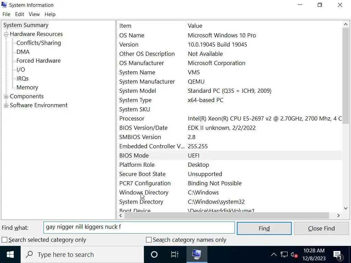Select the Conflicts/Sharing tree item
This screenshot has width=351, height=263.
(x=39, y=43)
